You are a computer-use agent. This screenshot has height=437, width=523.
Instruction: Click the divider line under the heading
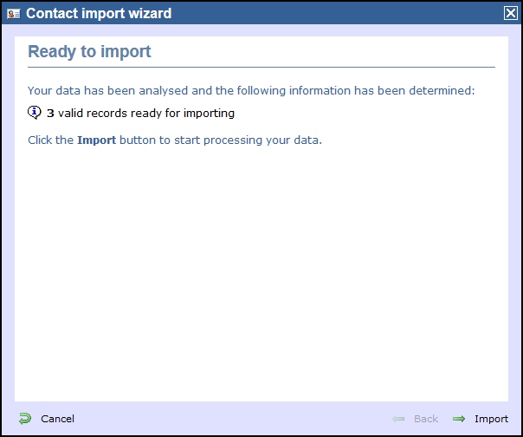[x=261, y=67]
